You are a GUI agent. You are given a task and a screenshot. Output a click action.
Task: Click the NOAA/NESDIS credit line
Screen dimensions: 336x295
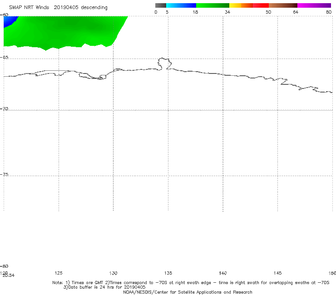[188, 292]
